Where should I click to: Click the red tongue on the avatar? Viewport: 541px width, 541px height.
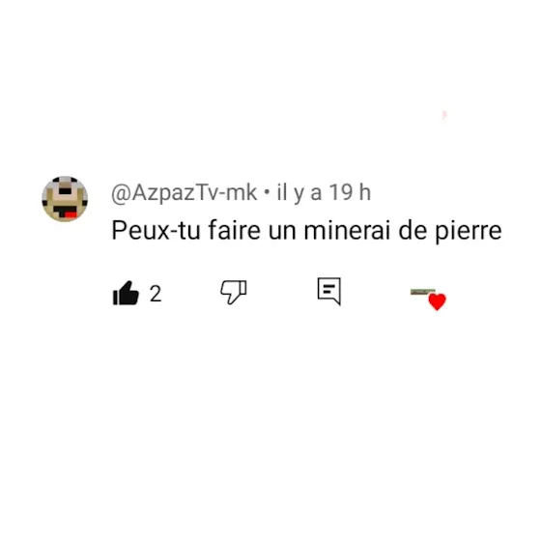[x=71, y=214]
